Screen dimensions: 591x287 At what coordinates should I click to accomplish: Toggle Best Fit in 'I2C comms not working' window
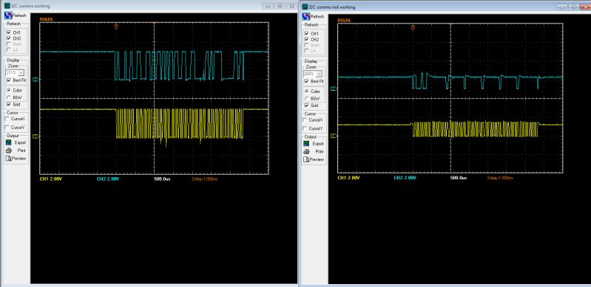(306, 81)
